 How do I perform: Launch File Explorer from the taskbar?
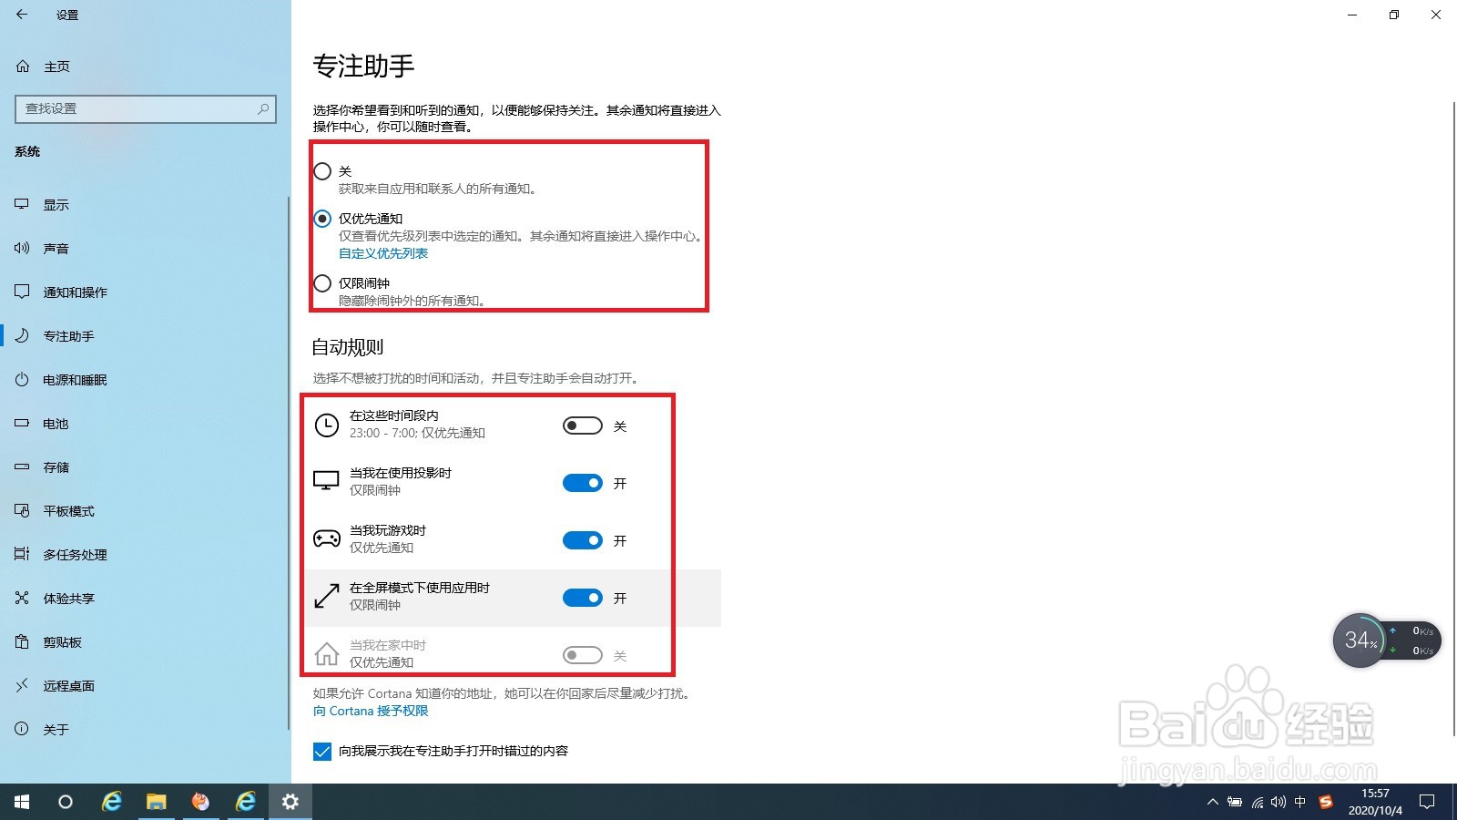156,802
